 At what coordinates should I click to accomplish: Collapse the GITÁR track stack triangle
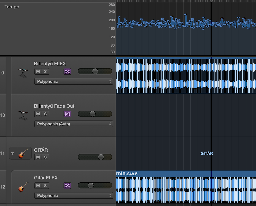click(13, 153)
